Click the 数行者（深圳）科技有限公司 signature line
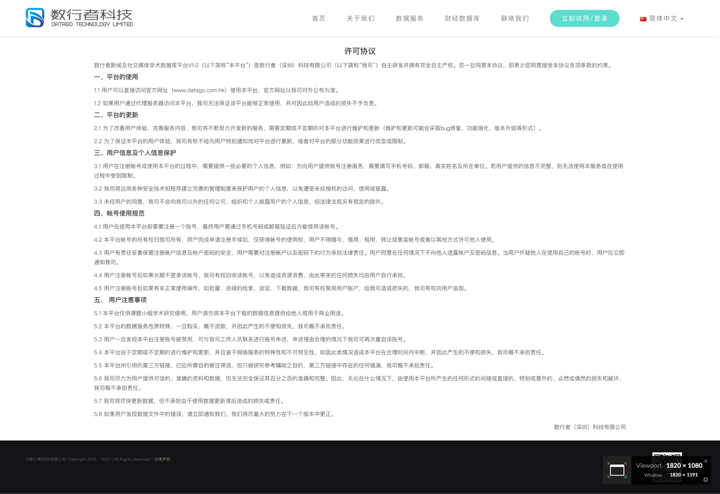Screen dimensions: 720x494 pyautogui.click(x=590, y=427)
